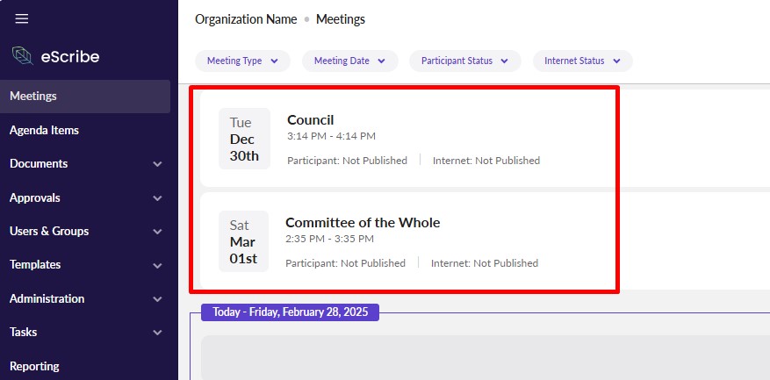Open Reporting from the sidebar

[x=34, y=366]
